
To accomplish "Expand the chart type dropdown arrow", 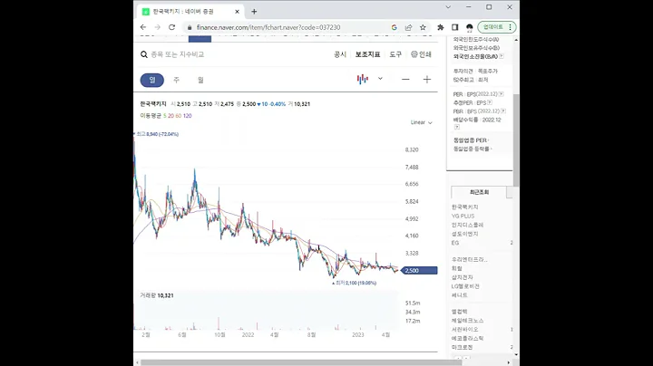I will pos(380,79).
